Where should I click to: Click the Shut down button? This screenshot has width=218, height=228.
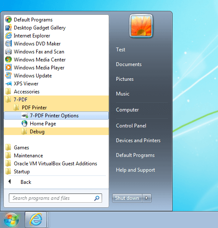pyautogui.click(x=127, y=198)
